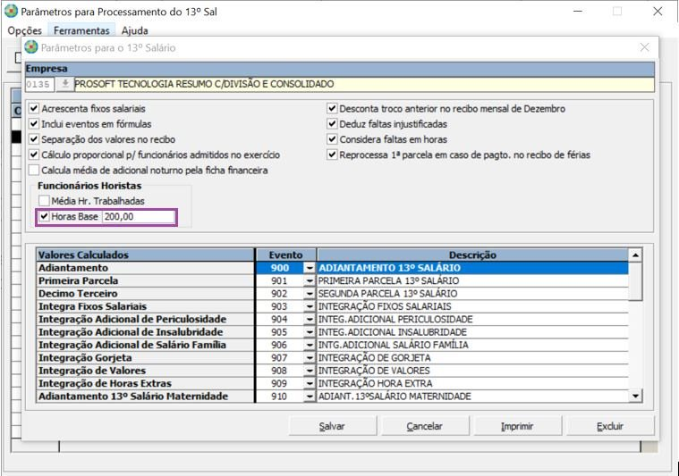Click the Horas Base value field
This screenshot has height=476, width=679.
(x=137, y=216)
